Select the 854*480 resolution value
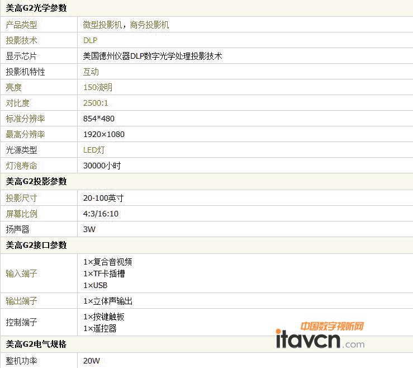Screen dimensions: 413x368 [x=99, y=119]
